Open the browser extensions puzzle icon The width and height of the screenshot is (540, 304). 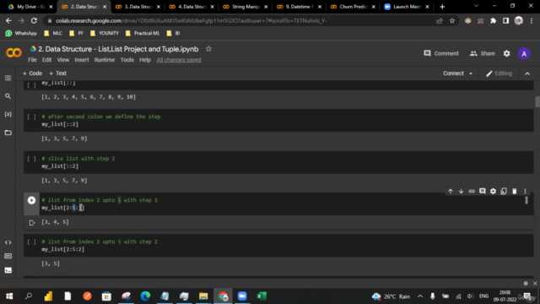pos(493,20)
